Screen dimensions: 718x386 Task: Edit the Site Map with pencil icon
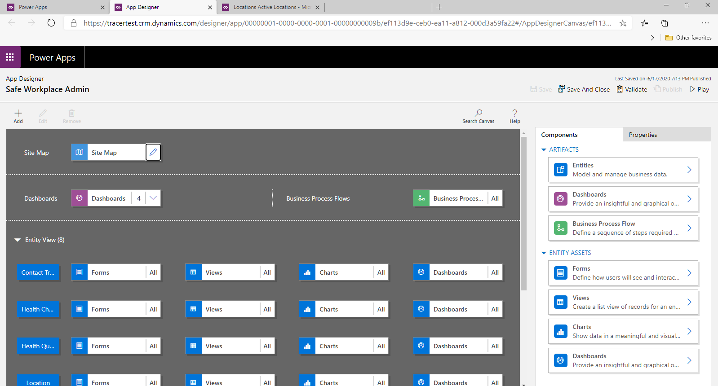pos(153,152)
